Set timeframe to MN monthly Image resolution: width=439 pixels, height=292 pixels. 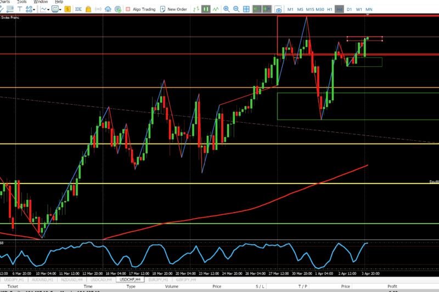369,9
